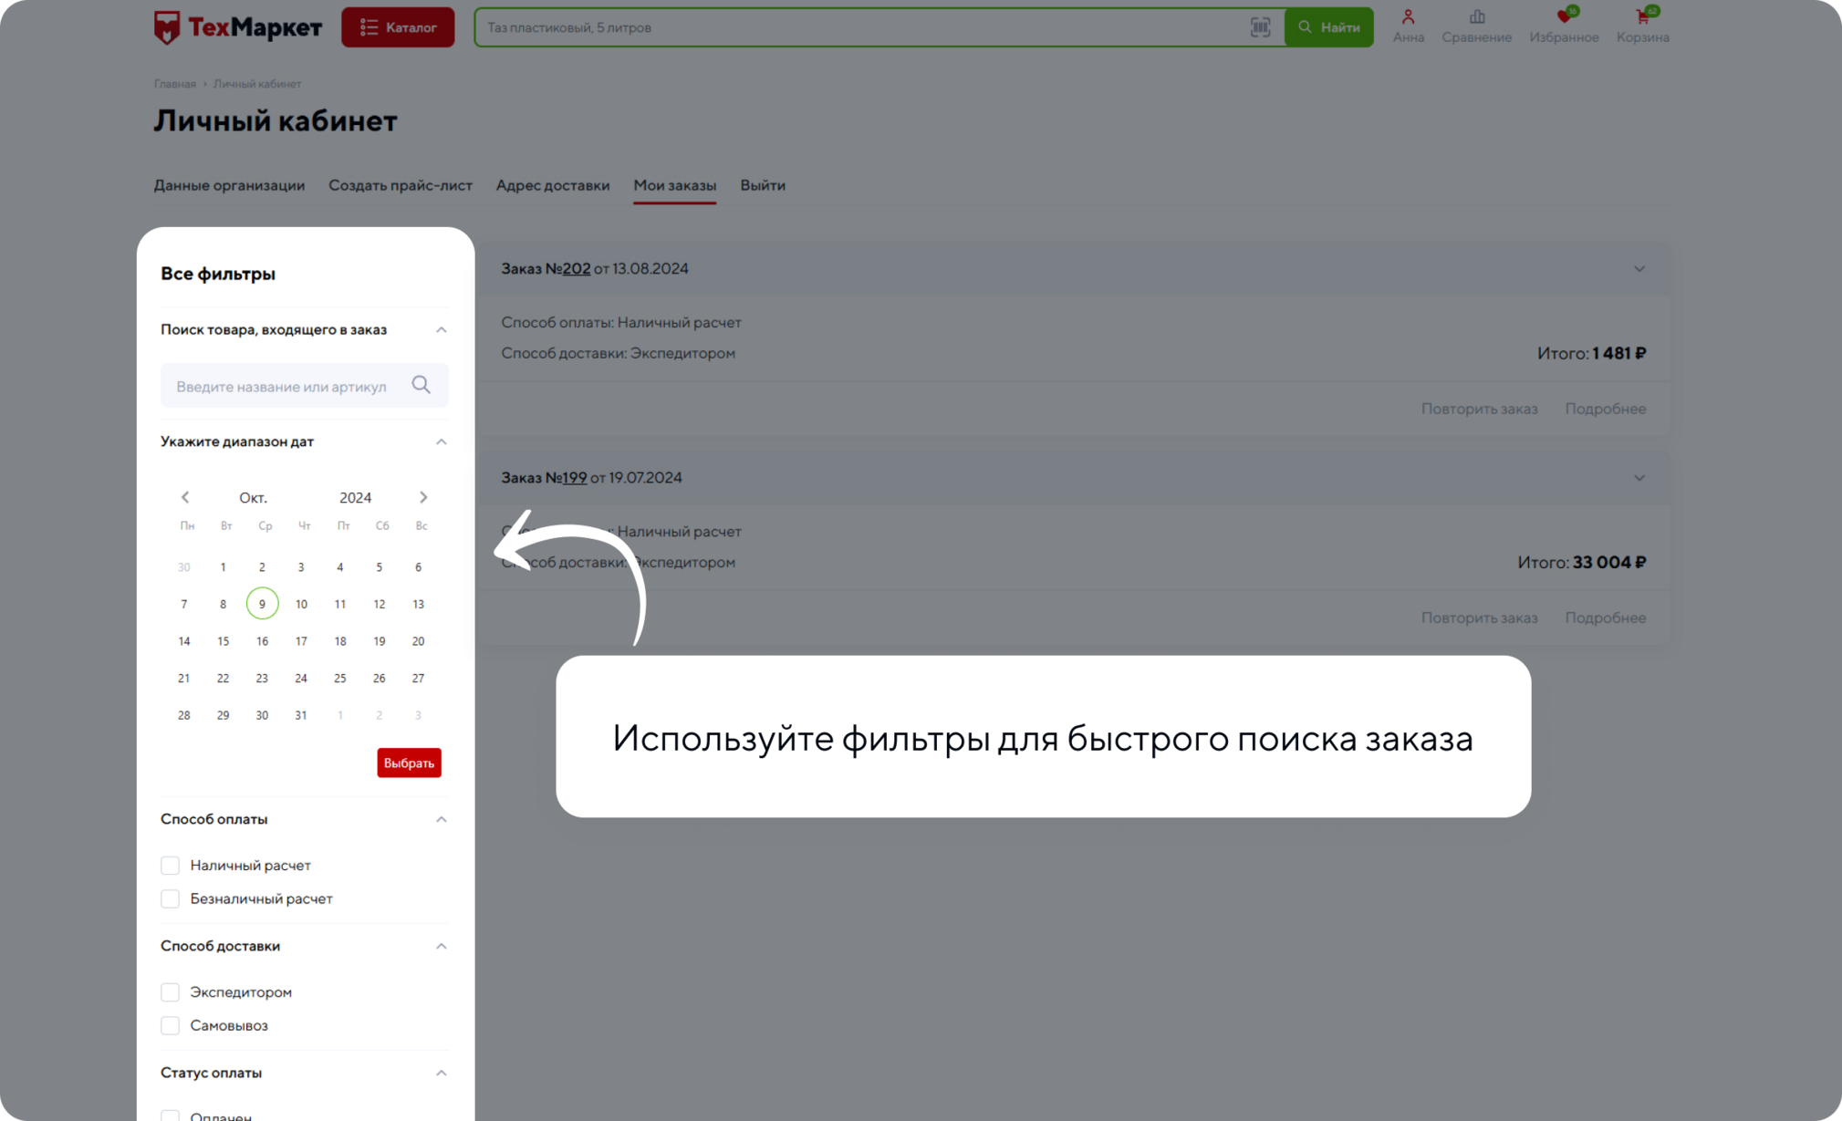
Task: Switch to Данные организации tab
Action: 229,185
